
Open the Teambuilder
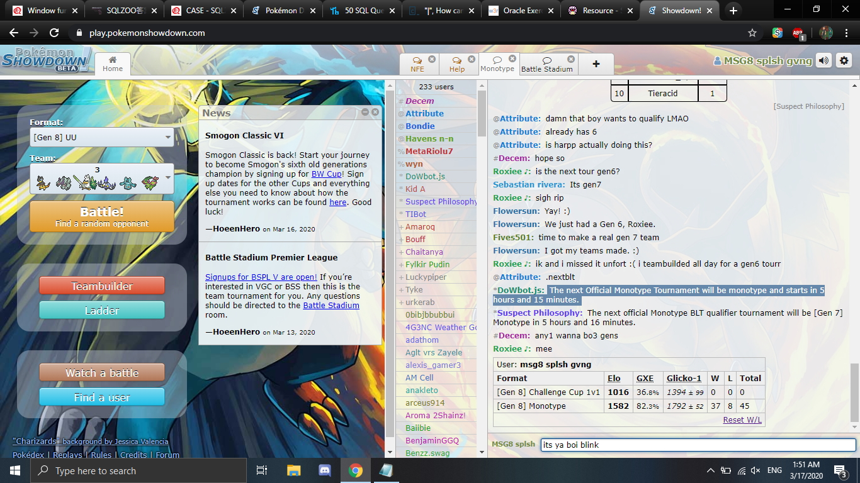point(102,286)
